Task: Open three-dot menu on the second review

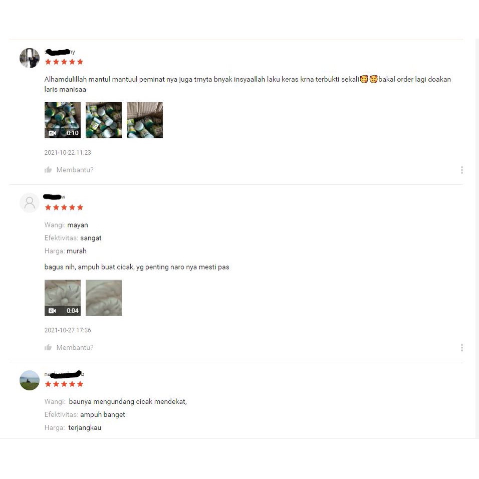Action: [461, 347]
